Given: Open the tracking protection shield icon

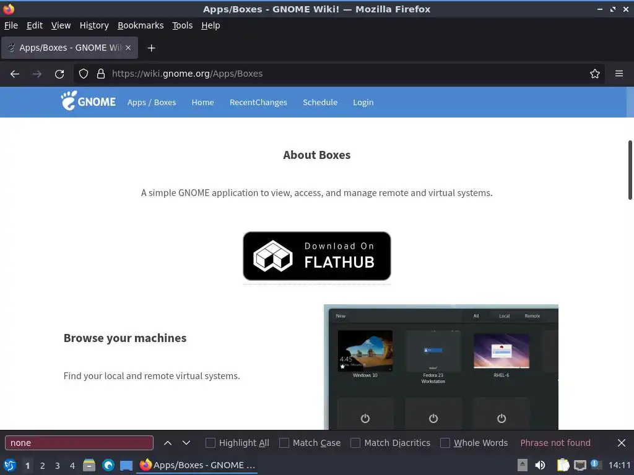Looking at the screenshot, I should click(x=84, y=74).
